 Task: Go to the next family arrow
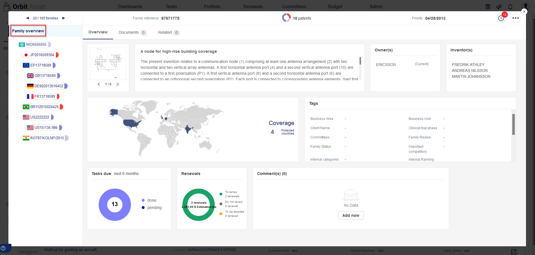pos(64,18)
